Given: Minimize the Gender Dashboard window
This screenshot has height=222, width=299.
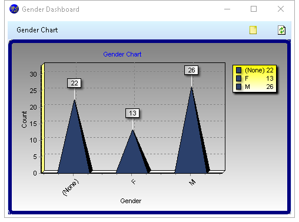Looking at the screenshot, I should pyautogui.click(x=227, y=9).
